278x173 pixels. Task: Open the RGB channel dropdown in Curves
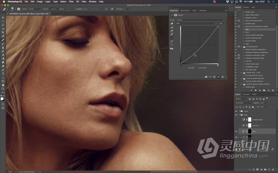pos(196,24)
